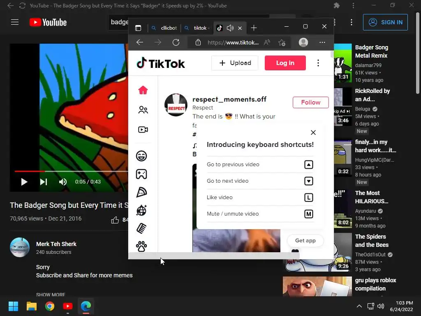Click Edge read aloud icon
Screen dimensions: 421x316
(x=267, y=42)
